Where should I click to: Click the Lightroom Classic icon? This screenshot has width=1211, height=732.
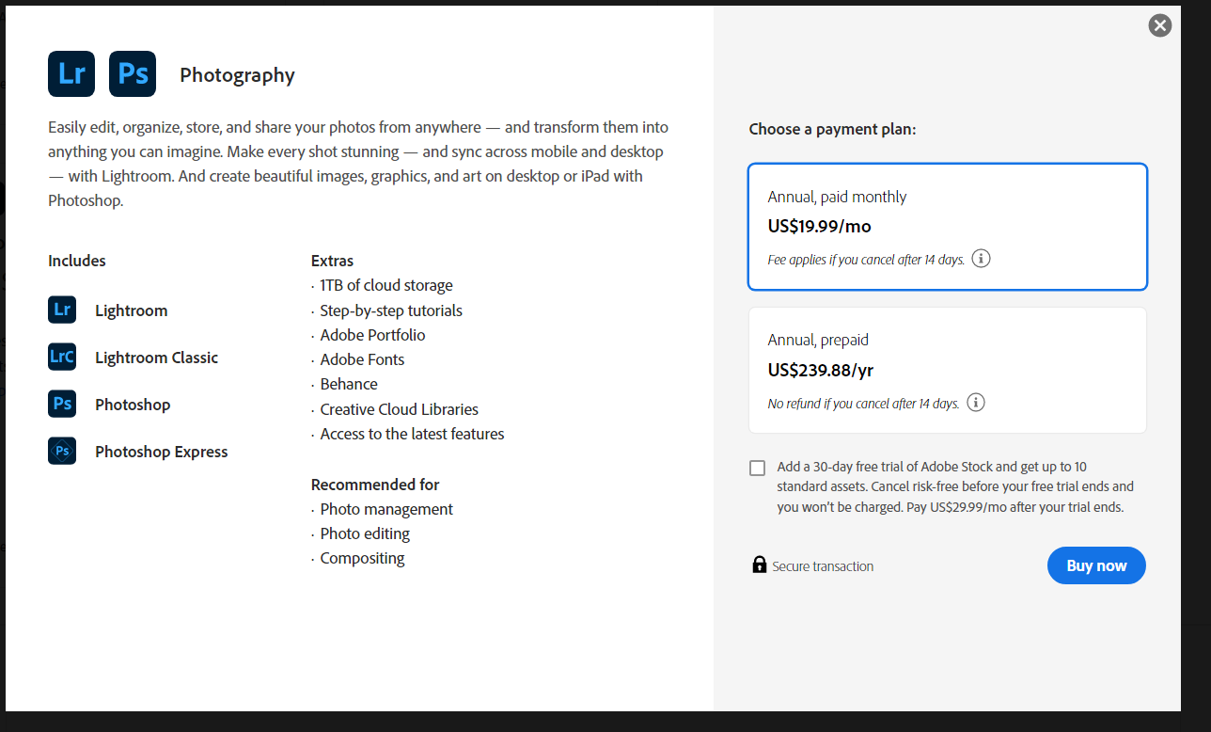pos(61,356)
